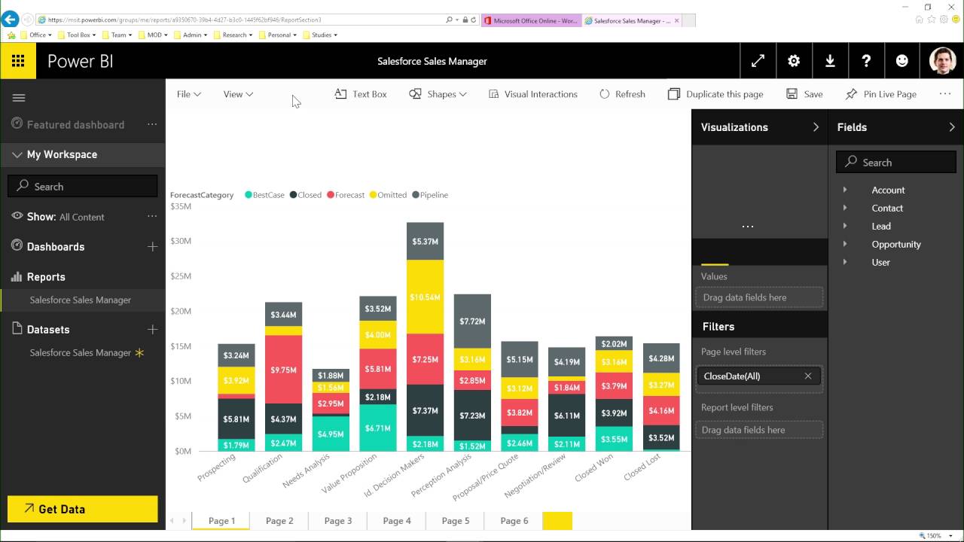
Task: Insert a Text Box on the report
Action: [x=361, y=94]
